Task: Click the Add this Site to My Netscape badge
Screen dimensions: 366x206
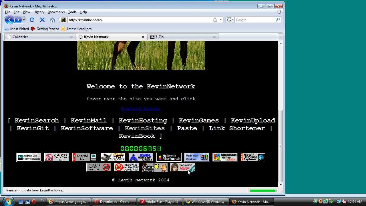Action: click(x=29, y=157)
